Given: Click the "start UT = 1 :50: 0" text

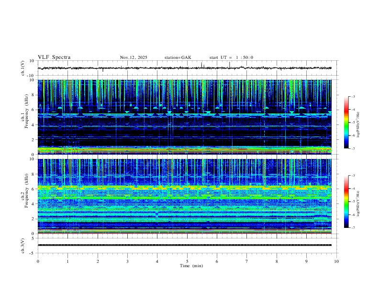Looking at the screenshot, I should point(231,57).
